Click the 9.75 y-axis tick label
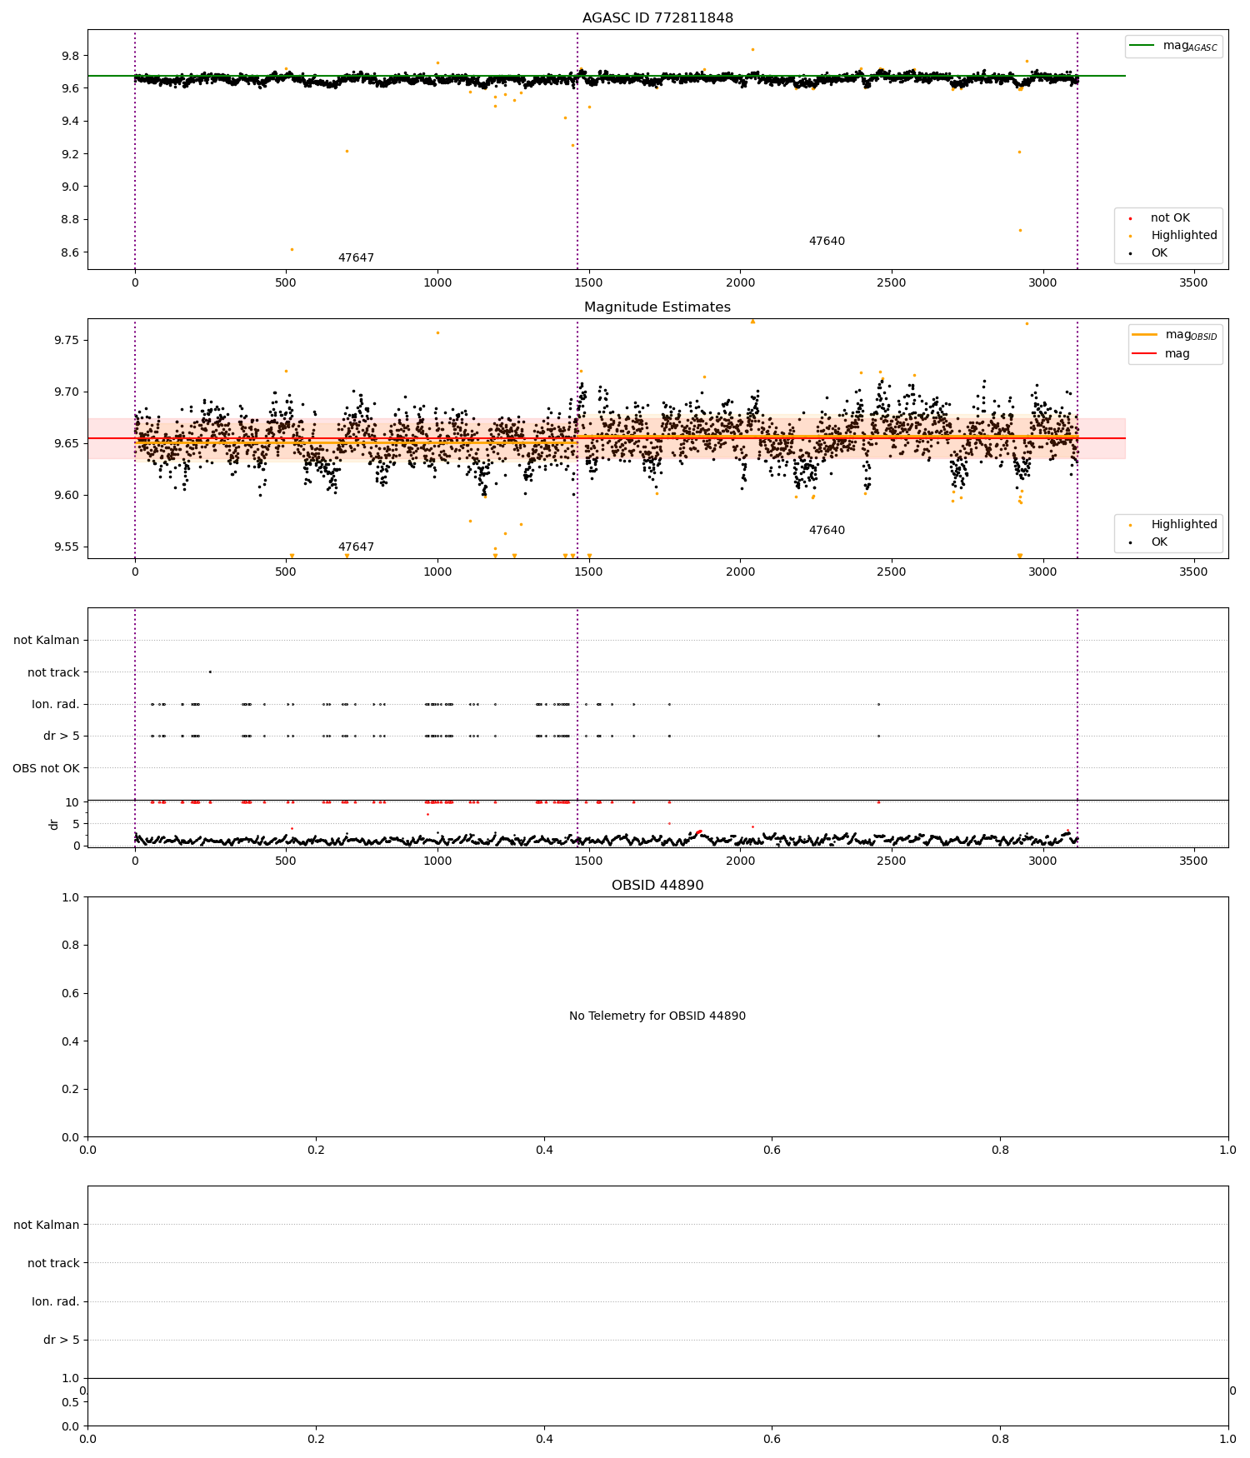 coord(67,340)
